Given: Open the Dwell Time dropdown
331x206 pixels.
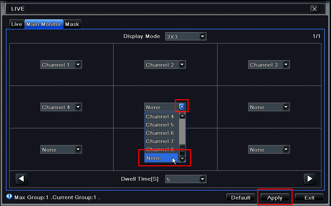Looking at the screenshot, I should (186, 179).
